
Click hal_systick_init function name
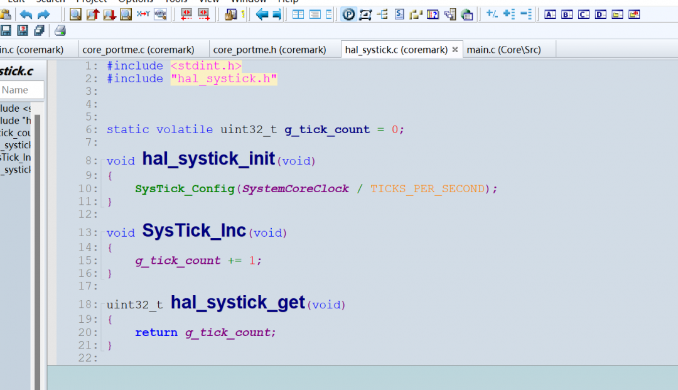tap(208, 159)
